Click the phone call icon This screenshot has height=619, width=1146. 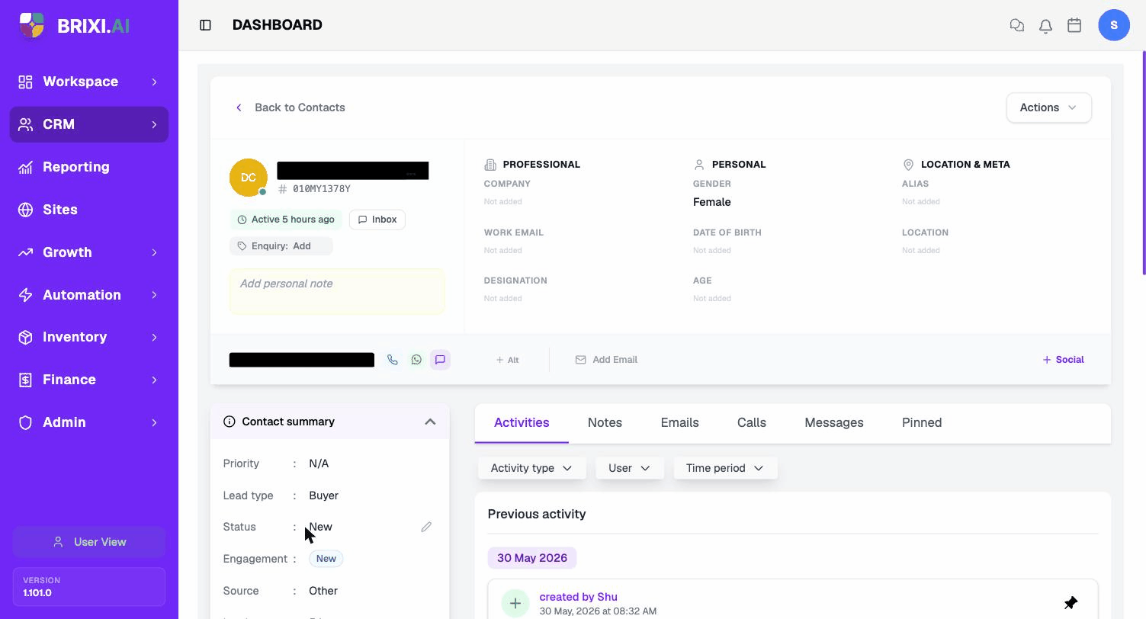392,360
